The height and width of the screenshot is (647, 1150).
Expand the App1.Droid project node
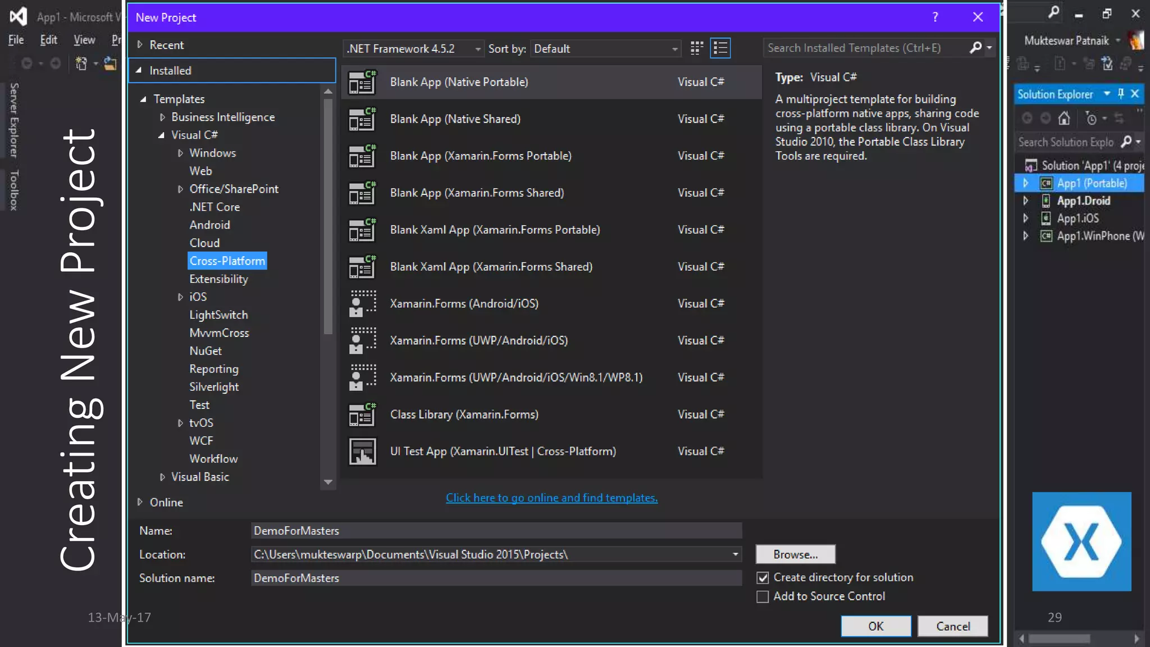coord(1025,201)
